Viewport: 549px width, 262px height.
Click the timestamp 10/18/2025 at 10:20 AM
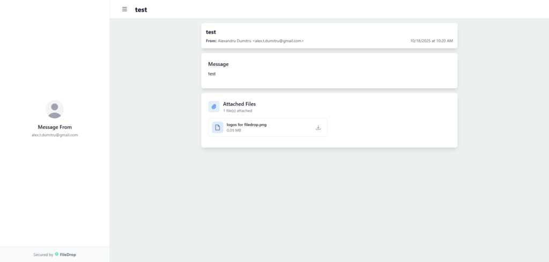point(431,41)
